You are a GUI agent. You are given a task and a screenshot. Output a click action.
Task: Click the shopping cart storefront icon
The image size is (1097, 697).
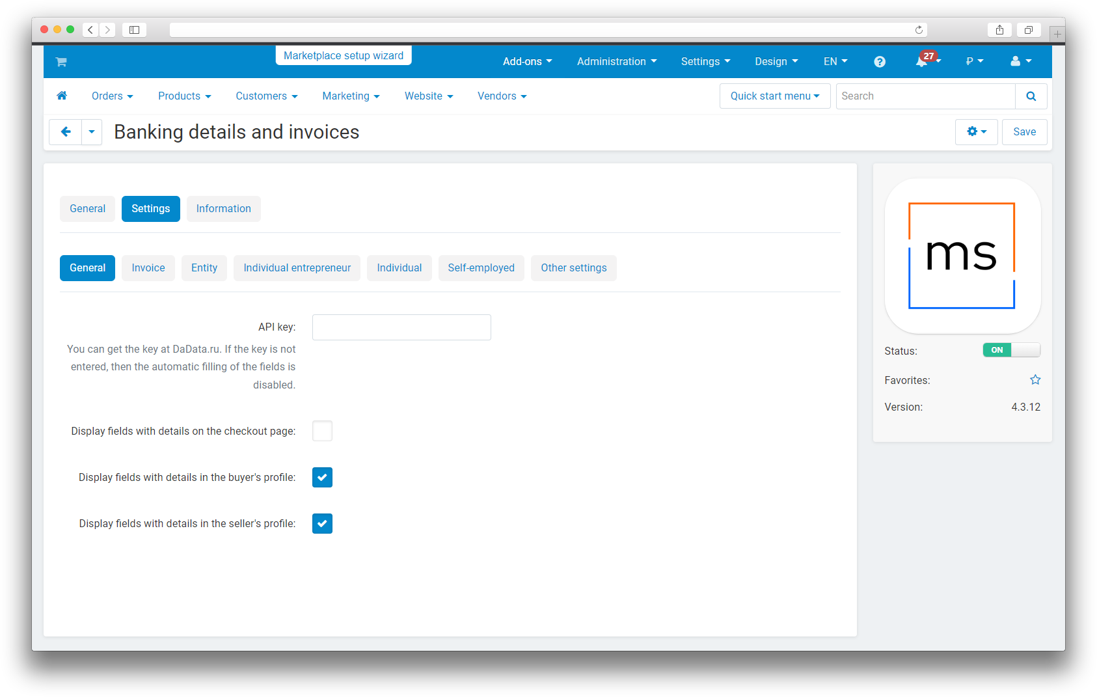61,62
